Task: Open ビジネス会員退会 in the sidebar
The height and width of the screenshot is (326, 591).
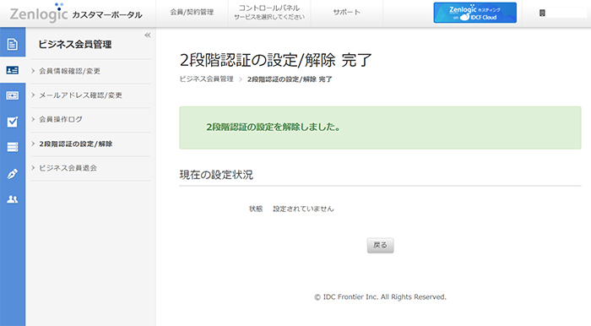Action: [x=68, y=168]
